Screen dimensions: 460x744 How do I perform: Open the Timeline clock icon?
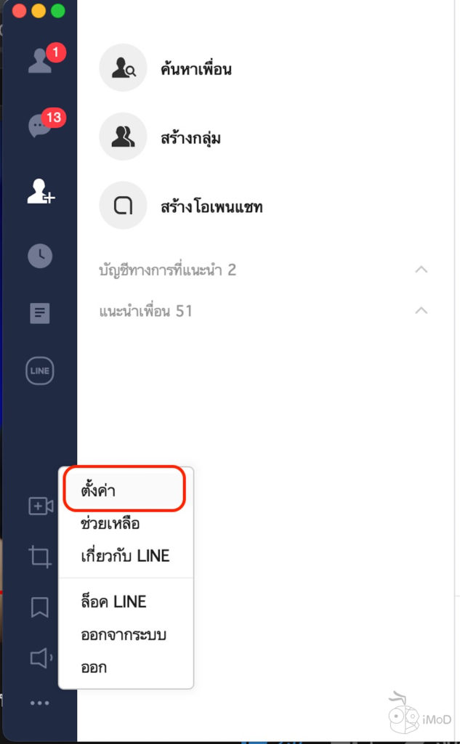click(x=40, y=256)
